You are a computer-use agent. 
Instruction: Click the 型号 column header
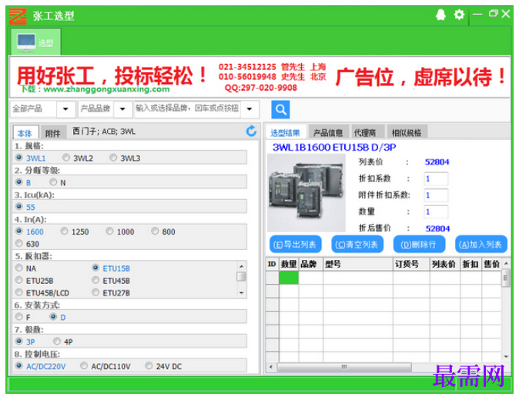coord(358,264)
